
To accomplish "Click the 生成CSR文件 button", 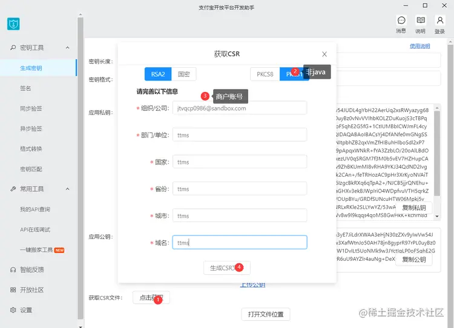I will click(227, 268).
